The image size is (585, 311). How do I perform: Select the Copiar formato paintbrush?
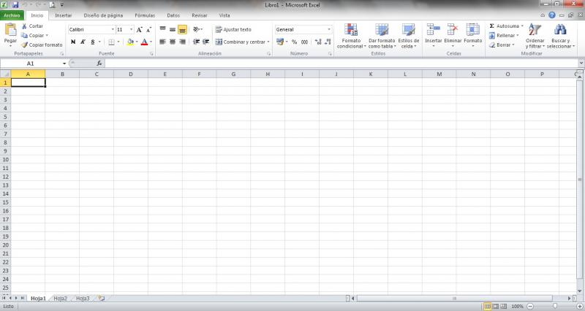[x=24, y=45]
